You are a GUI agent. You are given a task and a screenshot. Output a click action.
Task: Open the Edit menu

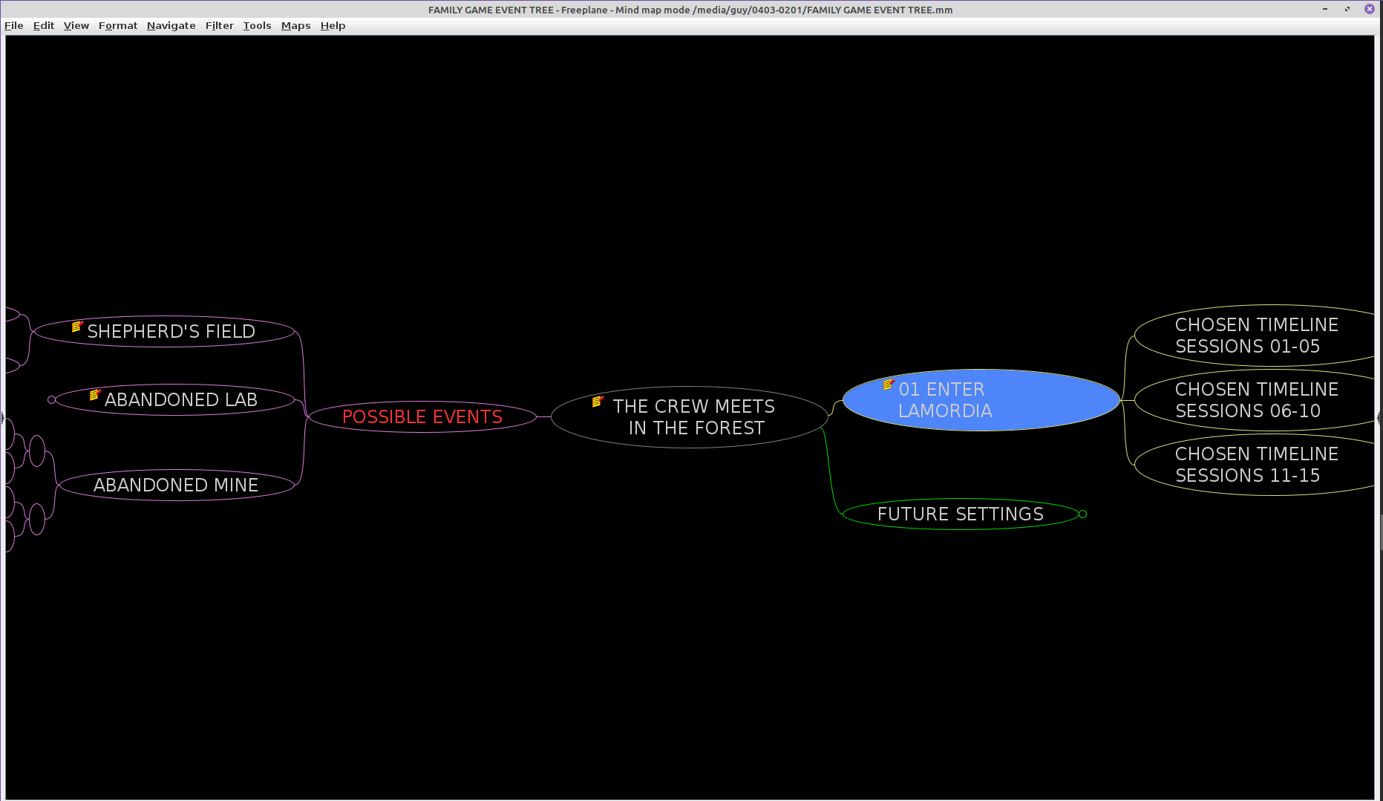[x=43, y=25]
